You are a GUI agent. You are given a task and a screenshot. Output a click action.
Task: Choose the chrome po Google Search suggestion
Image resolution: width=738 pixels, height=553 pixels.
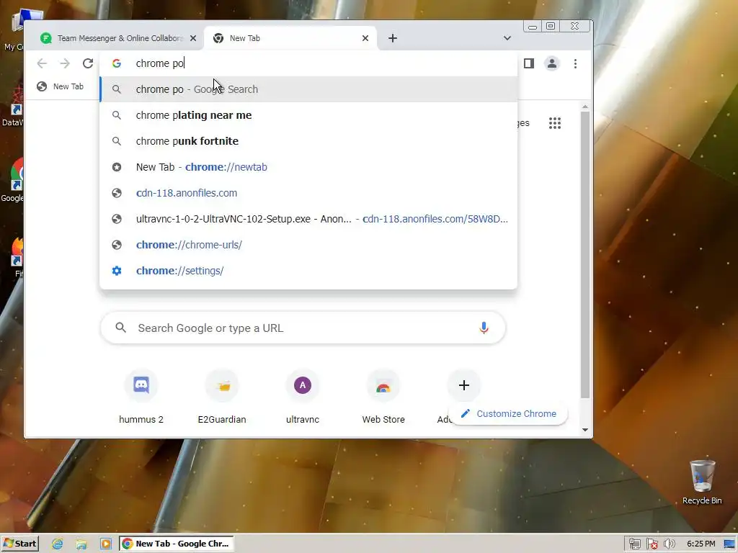308,89
